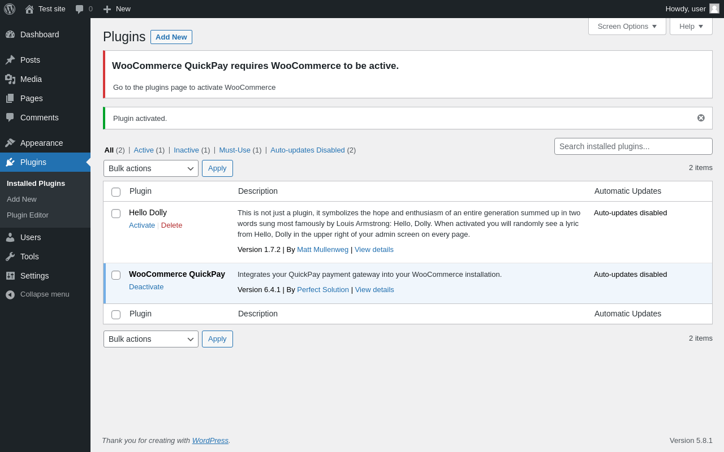
Task: Open Plugin Editor submenu item
Action: point(28,215)
